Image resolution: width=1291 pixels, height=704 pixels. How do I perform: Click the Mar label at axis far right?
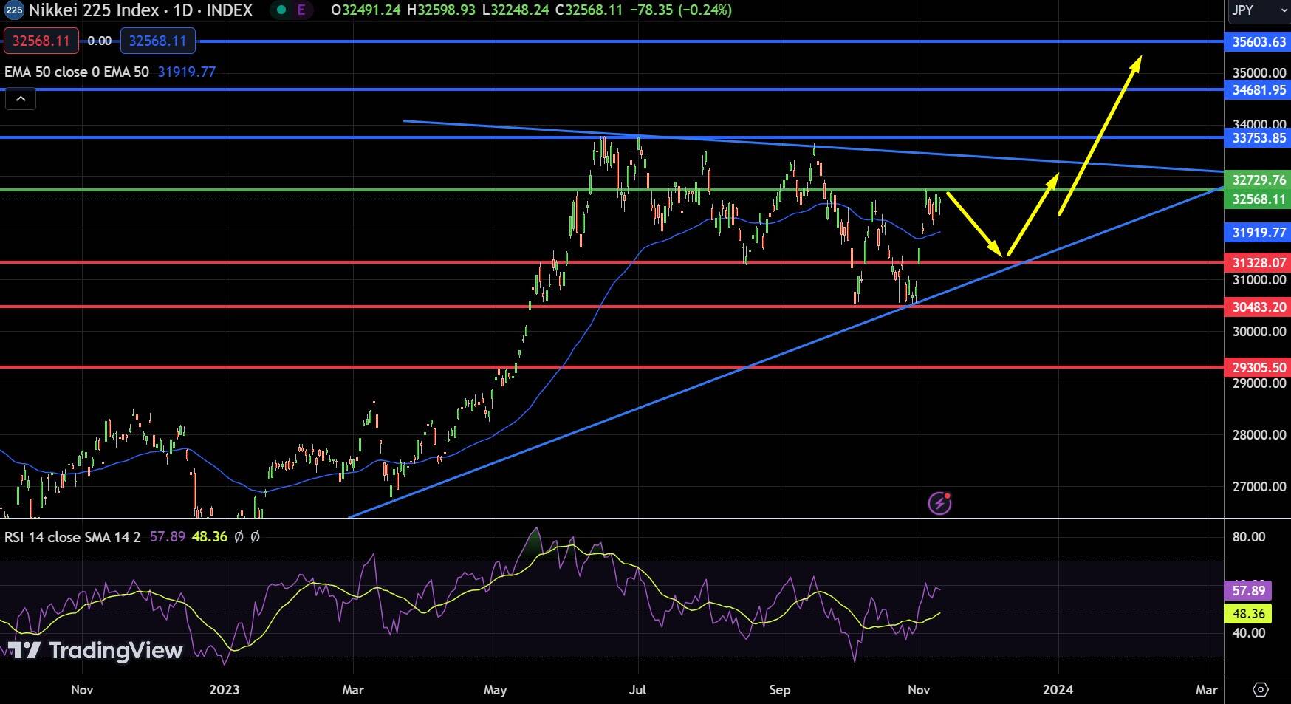click(1207, 690)
